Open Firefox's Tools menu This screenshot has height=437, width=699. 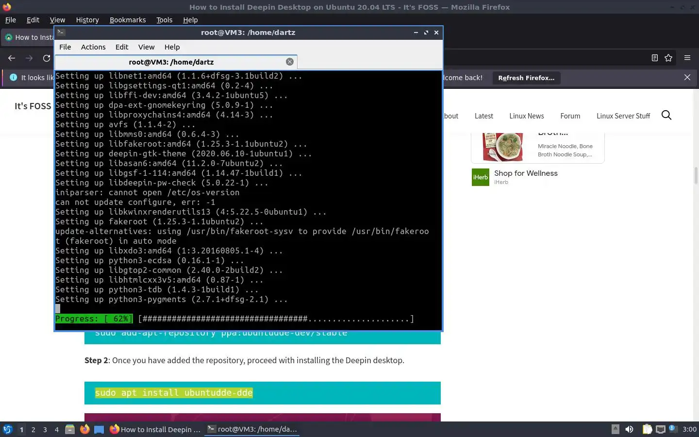[x=164, y=20]
